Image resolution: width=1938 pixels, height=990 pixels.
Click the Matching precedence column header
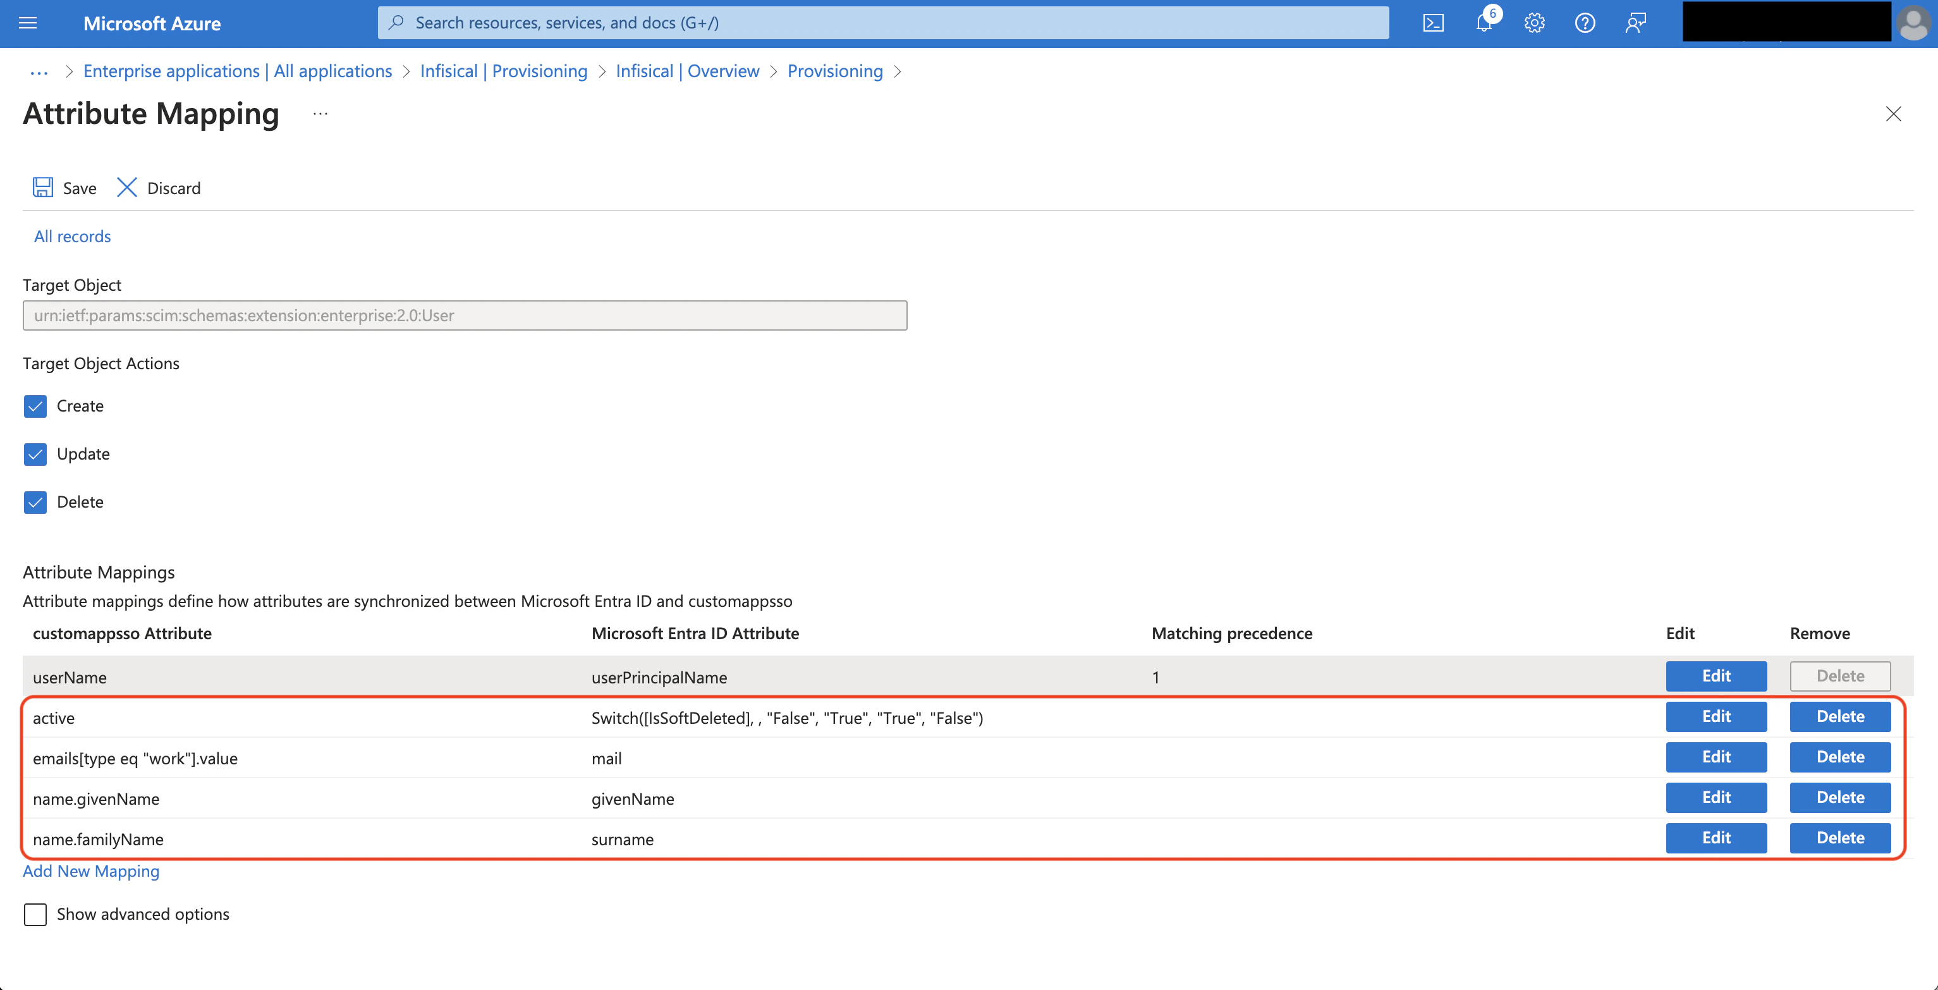[x=1231, y=633]
